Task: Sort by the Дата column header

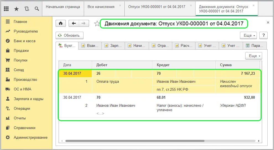Action: pyautogui.click(x=75, y=65)
